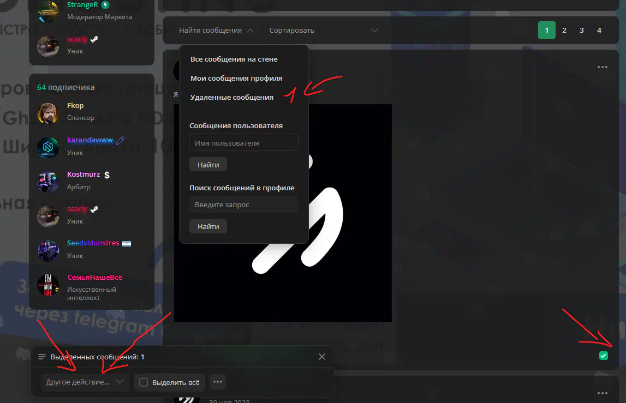Click StrangeR's avatar at top
The height and width of the screenshot is (403, 626).
click(x=47, y=11)
